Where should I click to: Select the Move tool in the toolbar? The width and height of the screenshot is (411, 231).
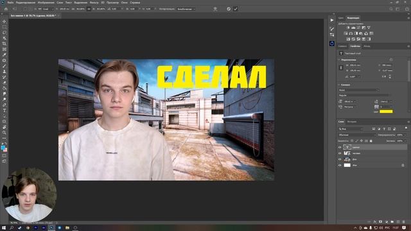tap(4, 21)
